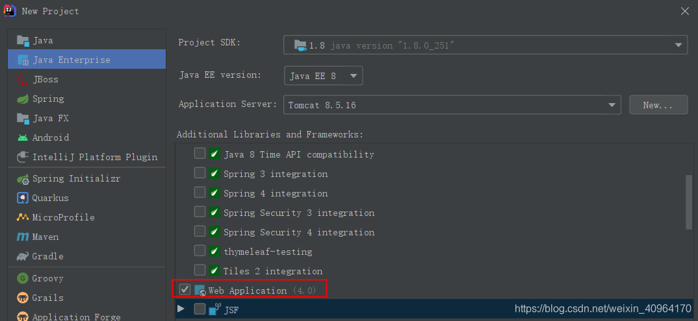Select the 'Android' project entry
Screen dimensions: 698x321
point(87,137)
